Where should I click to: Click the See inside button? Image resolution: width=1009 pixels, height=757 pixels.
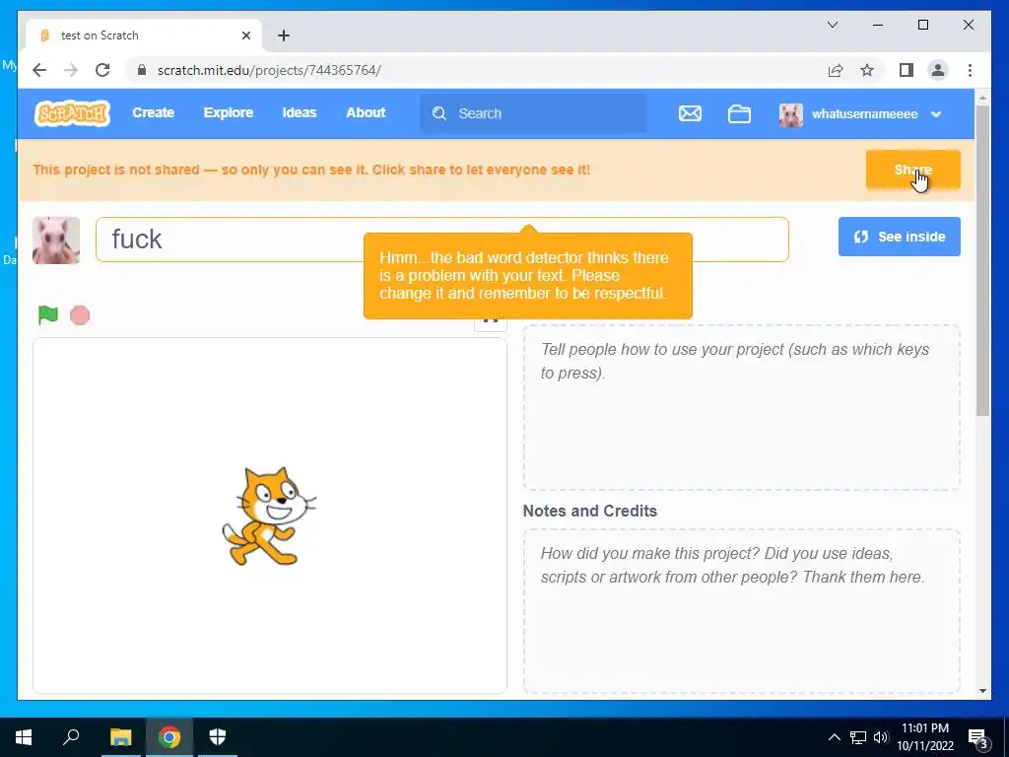(x=899, y=237)
